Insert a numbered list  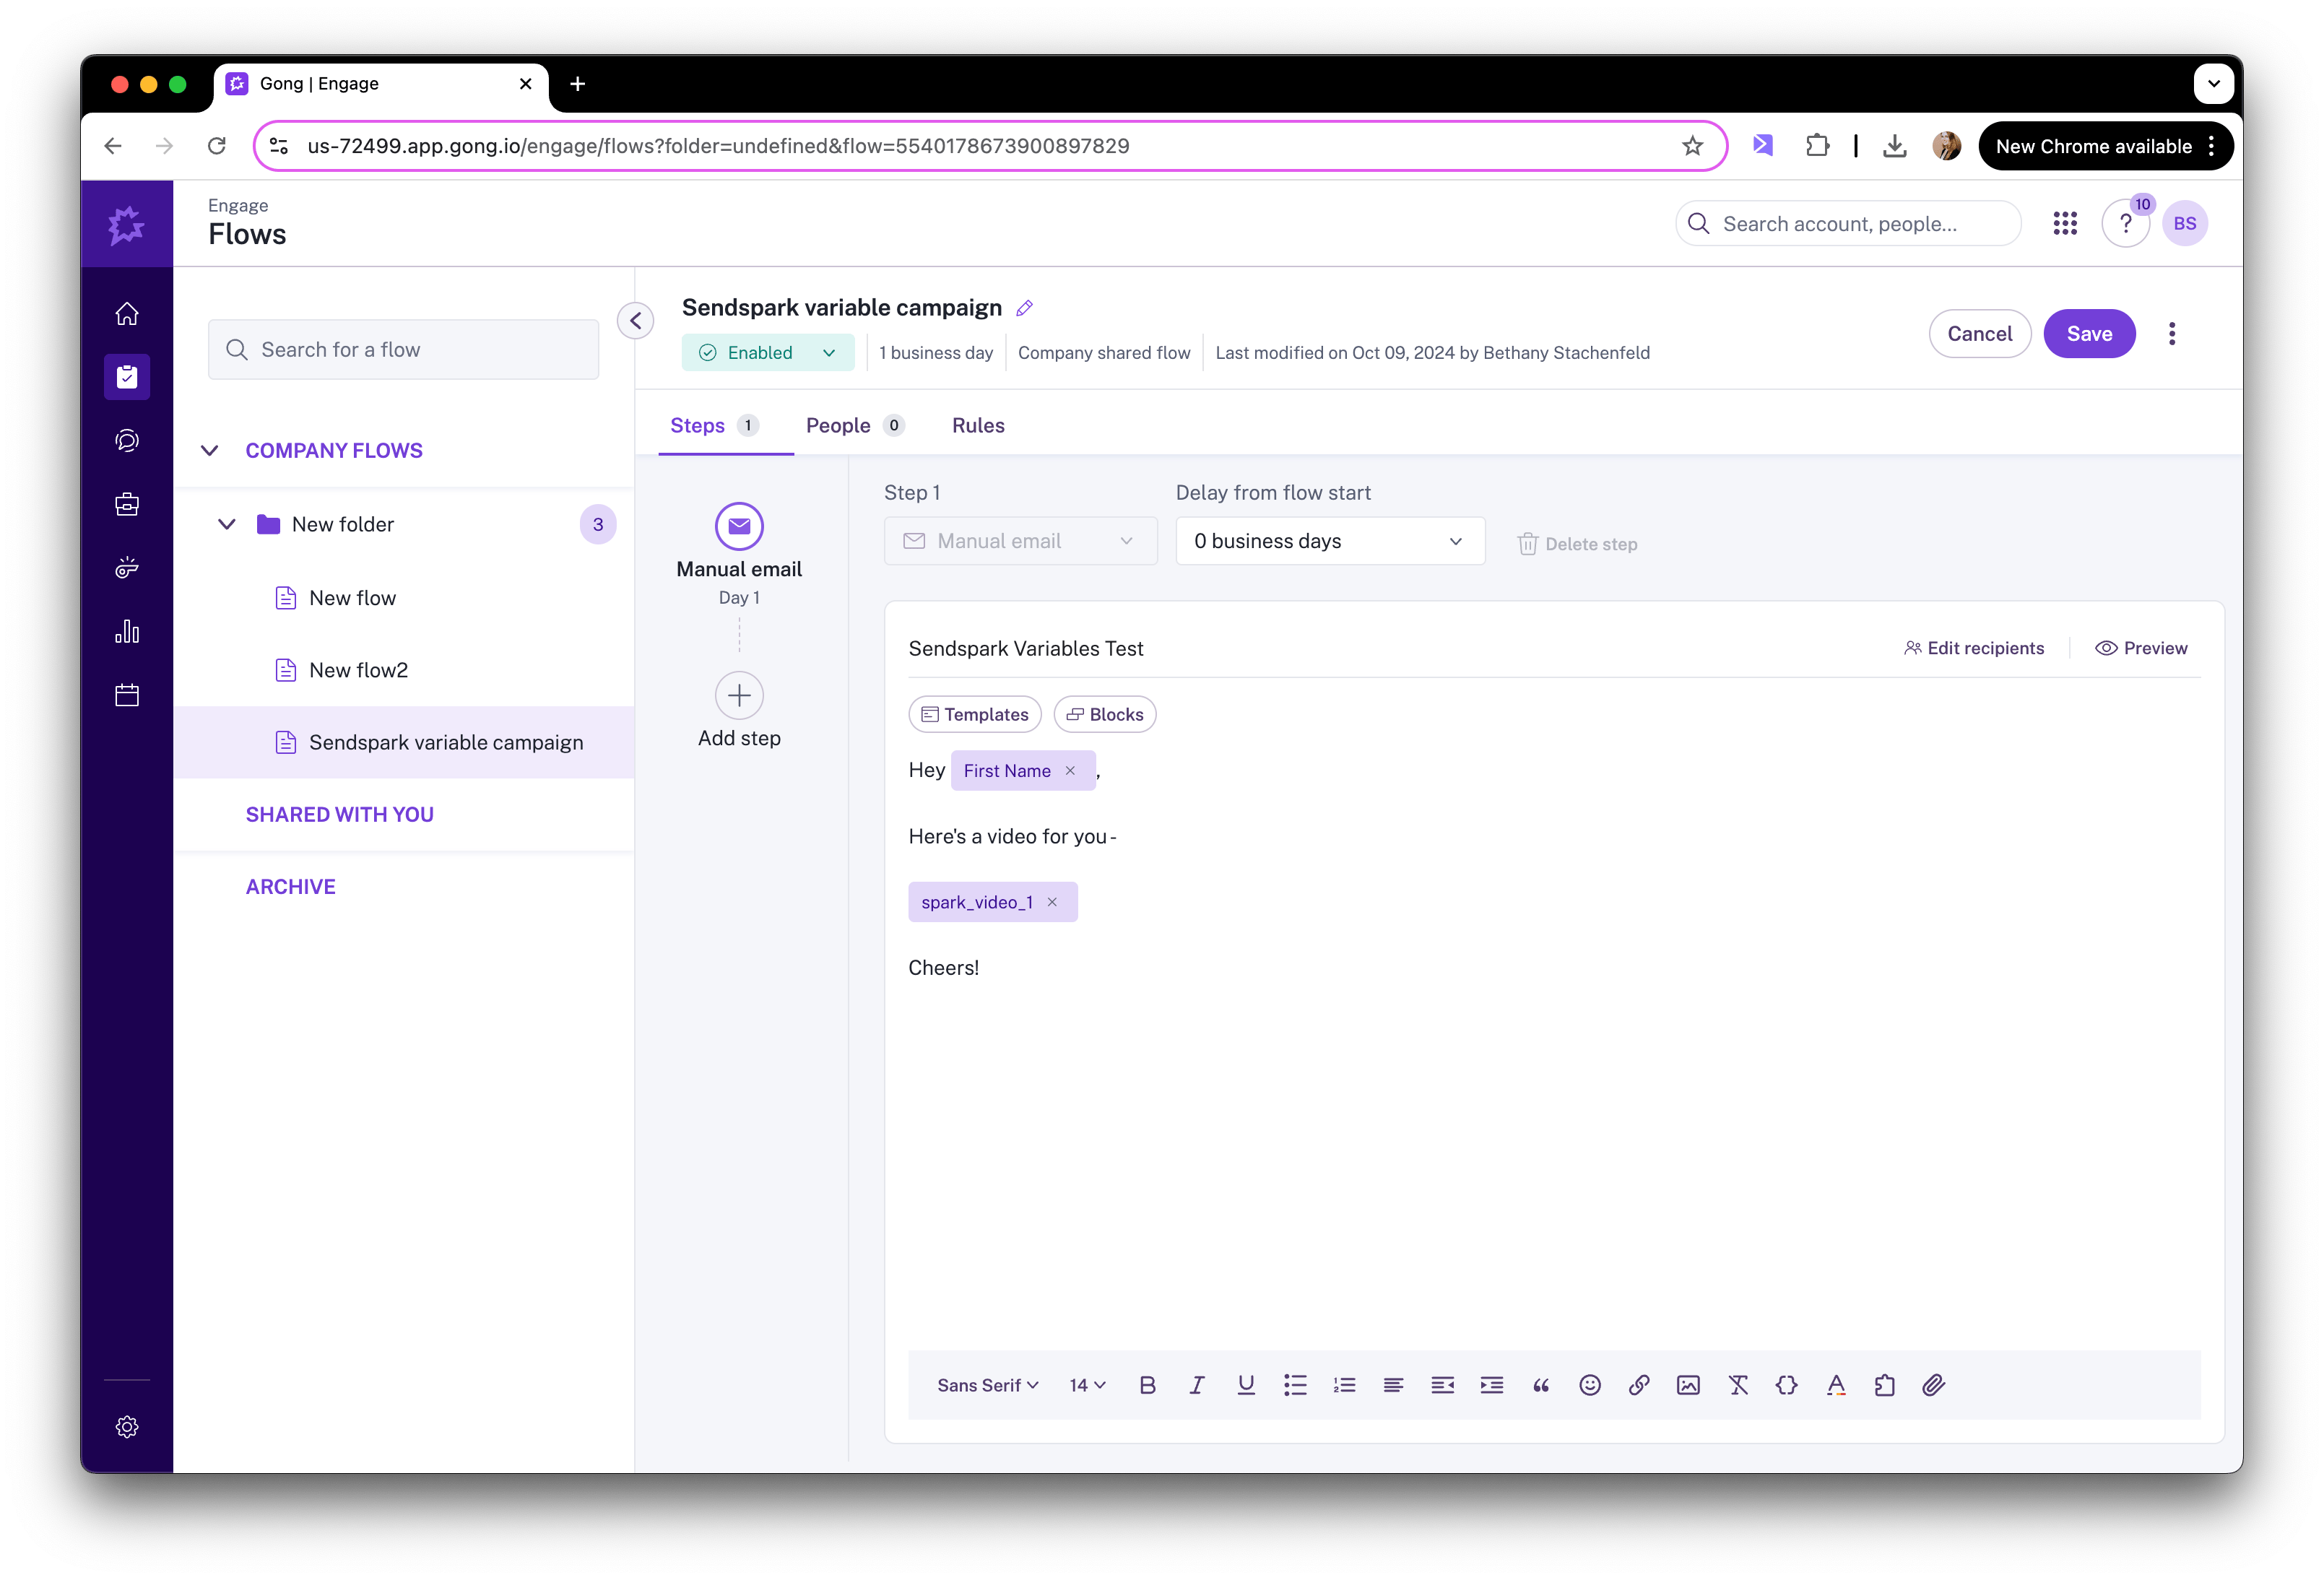point(1344,1385)
